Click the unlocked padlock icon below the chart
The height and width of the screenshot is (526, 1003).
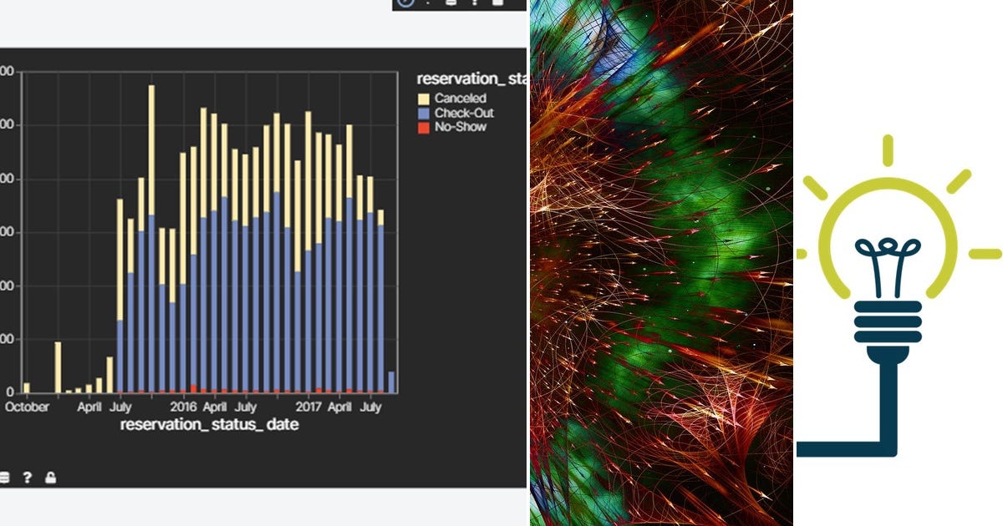coord(51,478)
